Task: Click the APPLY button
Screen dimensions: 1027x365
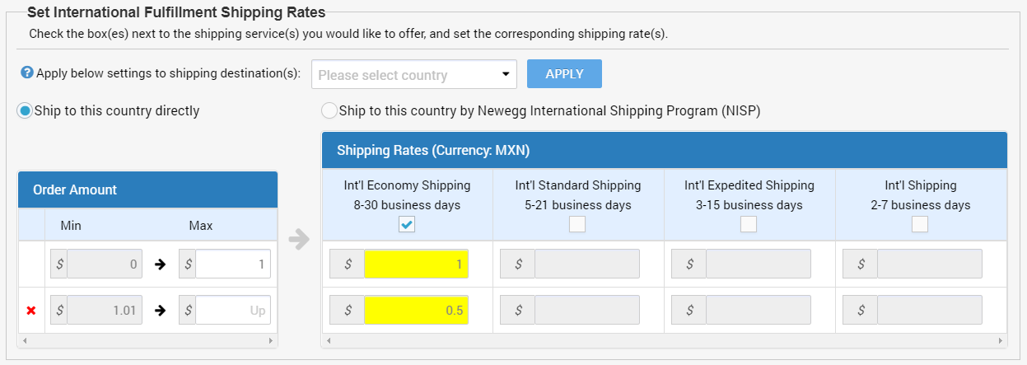Action: [564, 73]
